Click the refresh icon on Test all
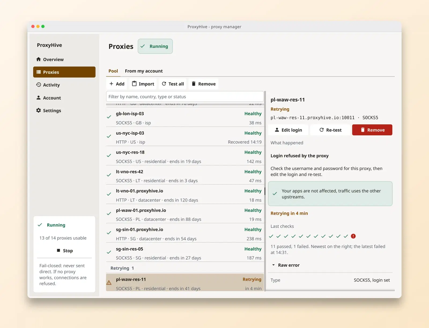This screenshot has width=429, height=328. pos(164,84)
